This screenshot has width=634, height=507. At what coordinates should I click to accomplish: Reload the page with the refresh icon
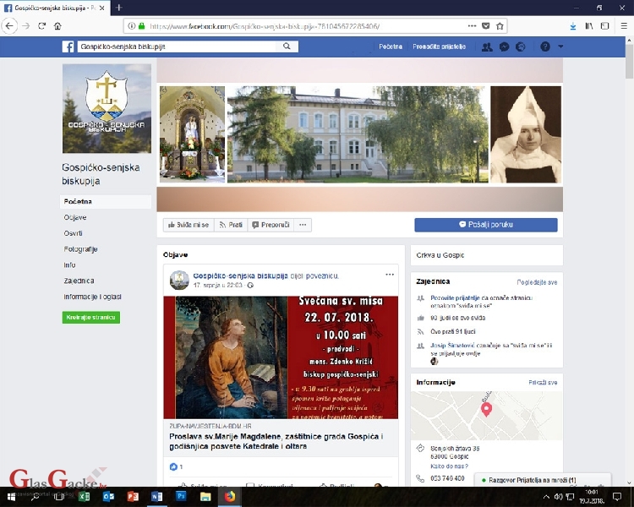41,26
